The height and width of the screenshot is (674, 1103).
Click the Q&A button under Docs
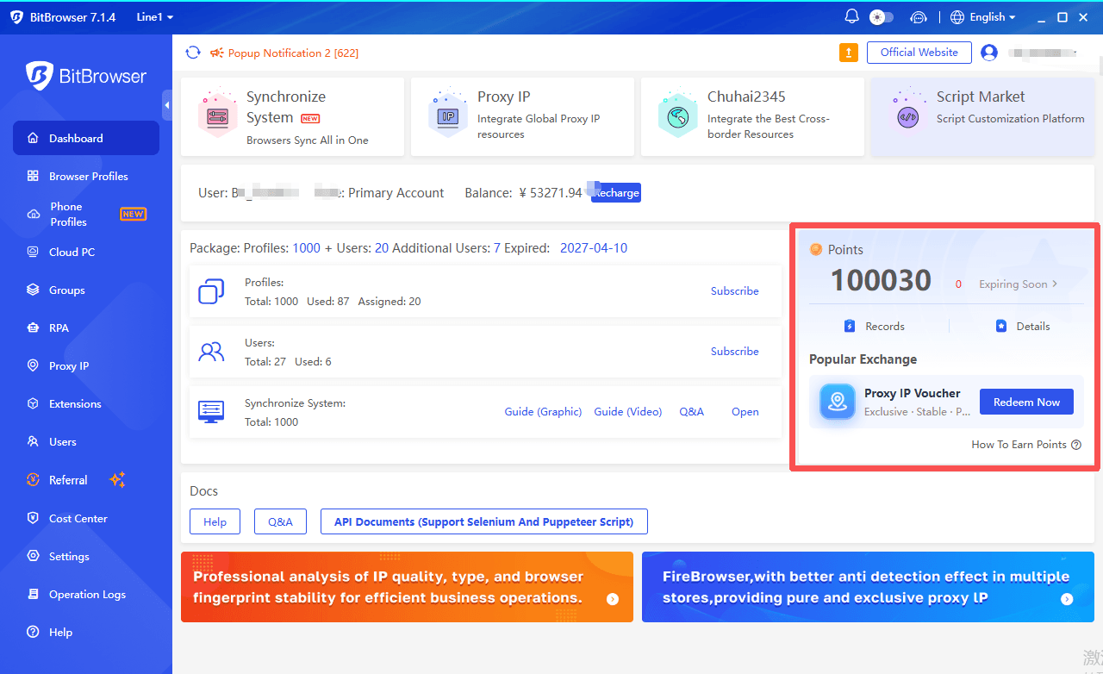280,521
